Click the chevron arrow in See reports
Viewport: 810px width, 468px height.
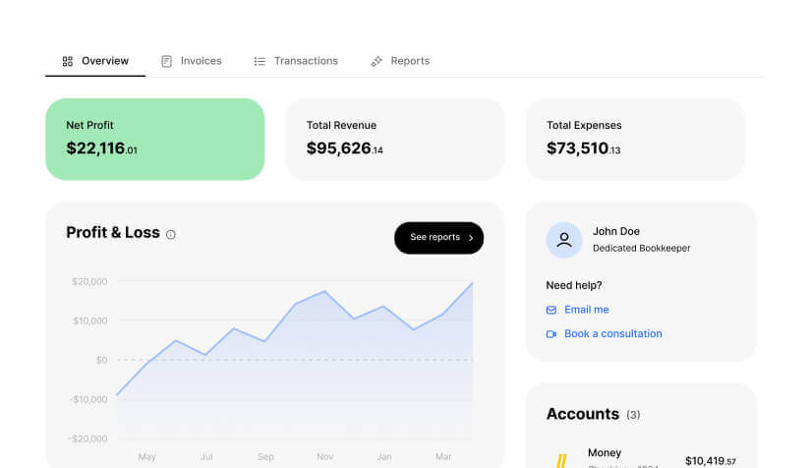tap(471, 238)
